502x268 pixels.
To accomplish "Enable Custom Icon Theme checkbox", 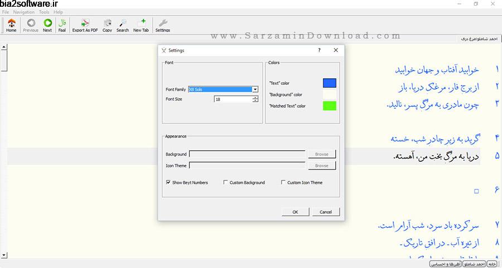I will pos(283,183).
